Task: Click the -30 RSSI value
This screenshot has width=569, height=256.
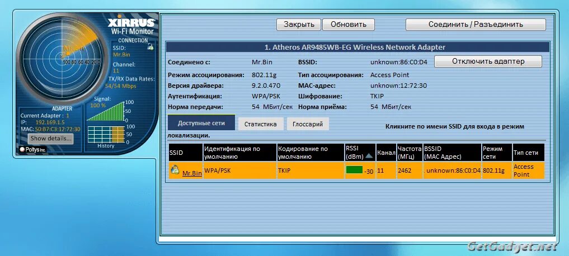Action: tap(369, 172)
